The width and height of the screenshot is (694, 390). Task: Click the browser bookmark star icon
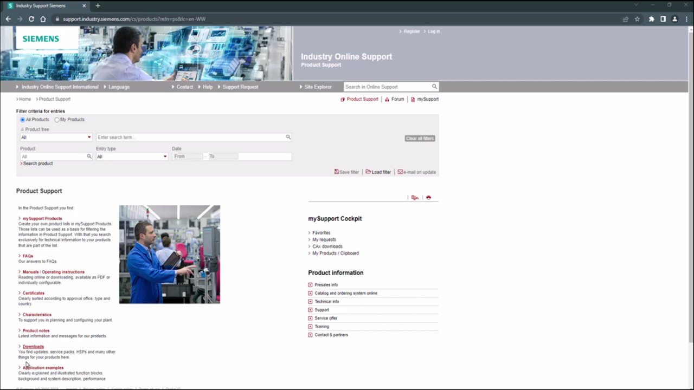coord(637,18)
